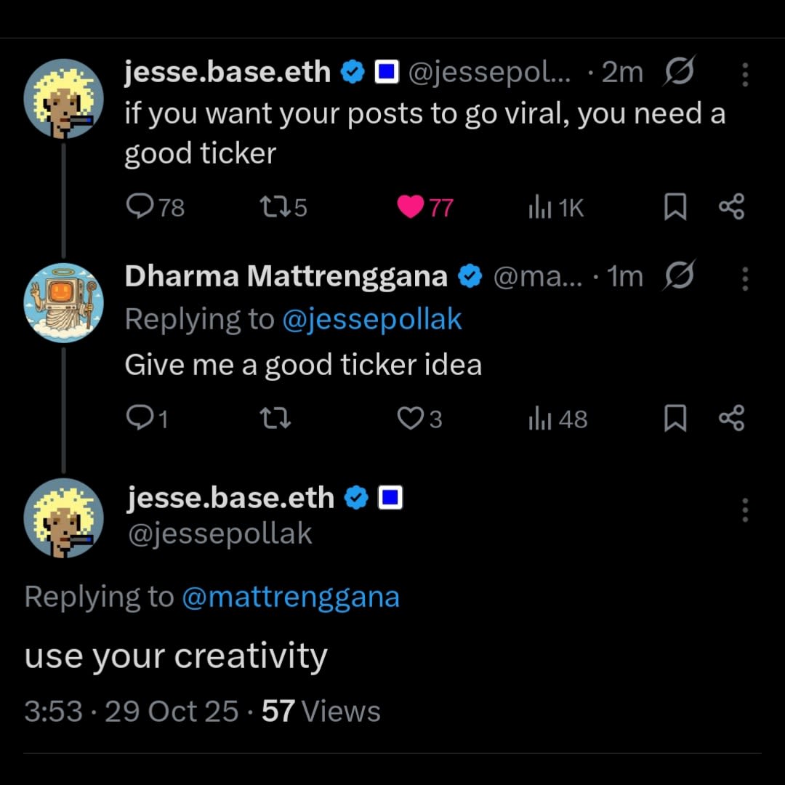The height and width of the screenshot is (785, 785).
Task: Repost Dharma Mattrenggana's reply
Action: point(275,419)
